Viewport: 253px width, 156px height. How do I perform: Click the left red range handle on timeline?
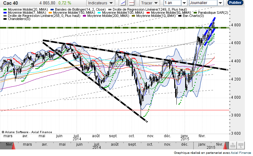tap(13, 146)
